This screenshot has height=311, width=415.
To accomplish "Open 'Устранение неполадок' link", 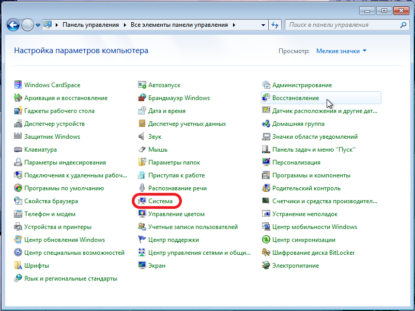I will [305, 214].
